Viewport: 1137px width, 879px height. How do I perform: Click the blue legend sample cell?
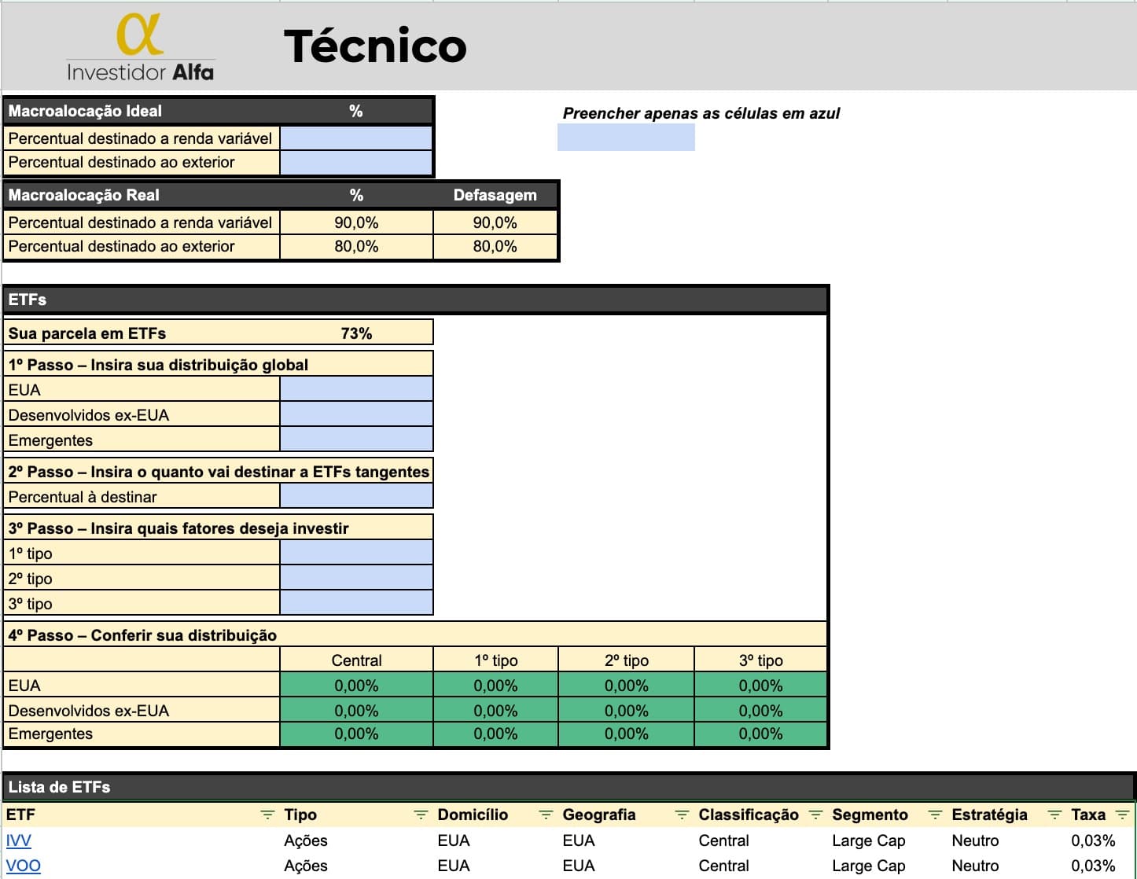626,137
